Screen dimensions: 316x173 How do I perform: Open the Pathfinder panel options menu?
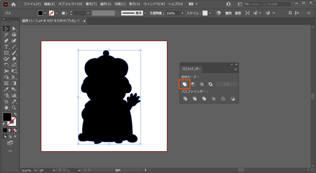point(235,69)
